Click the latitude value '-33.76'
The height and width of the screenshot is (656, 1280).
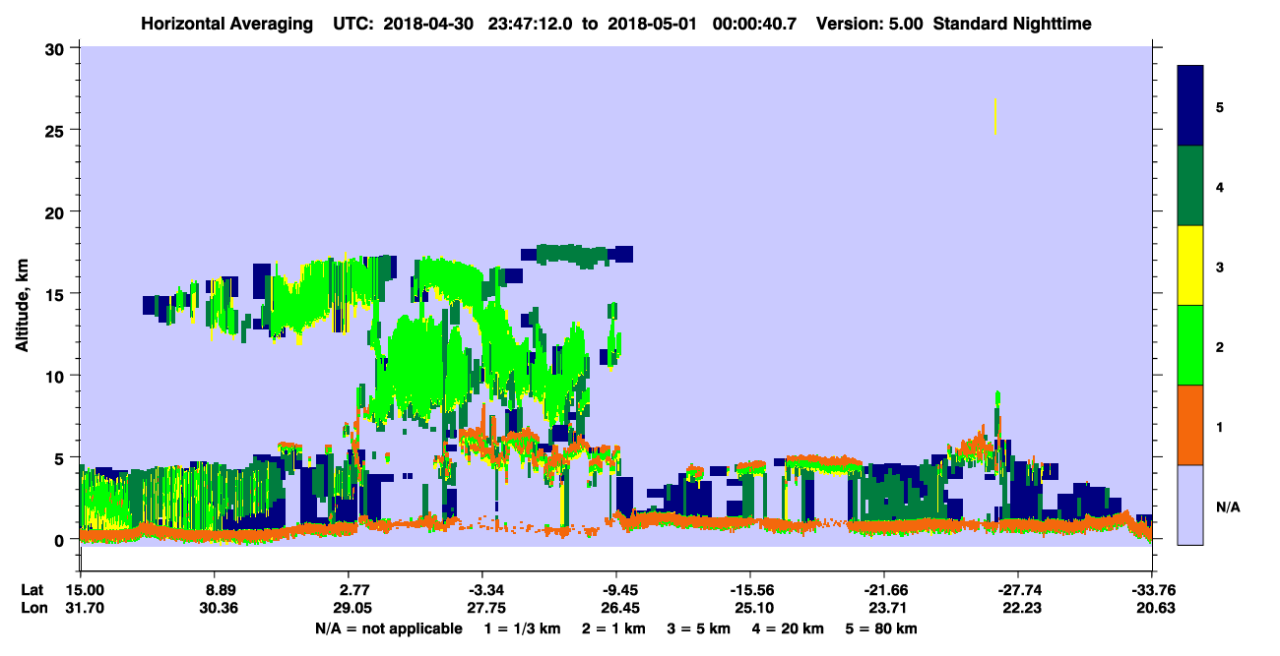[1153, 590]
